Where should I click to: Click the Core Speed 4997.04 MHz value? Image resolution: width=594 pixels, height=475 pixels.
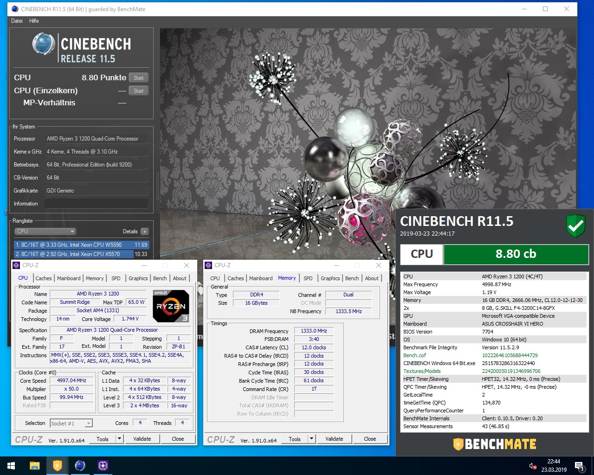click(71, 380)
